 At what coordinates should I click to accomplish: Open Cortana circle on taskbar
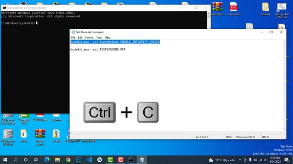pos(26,160)
